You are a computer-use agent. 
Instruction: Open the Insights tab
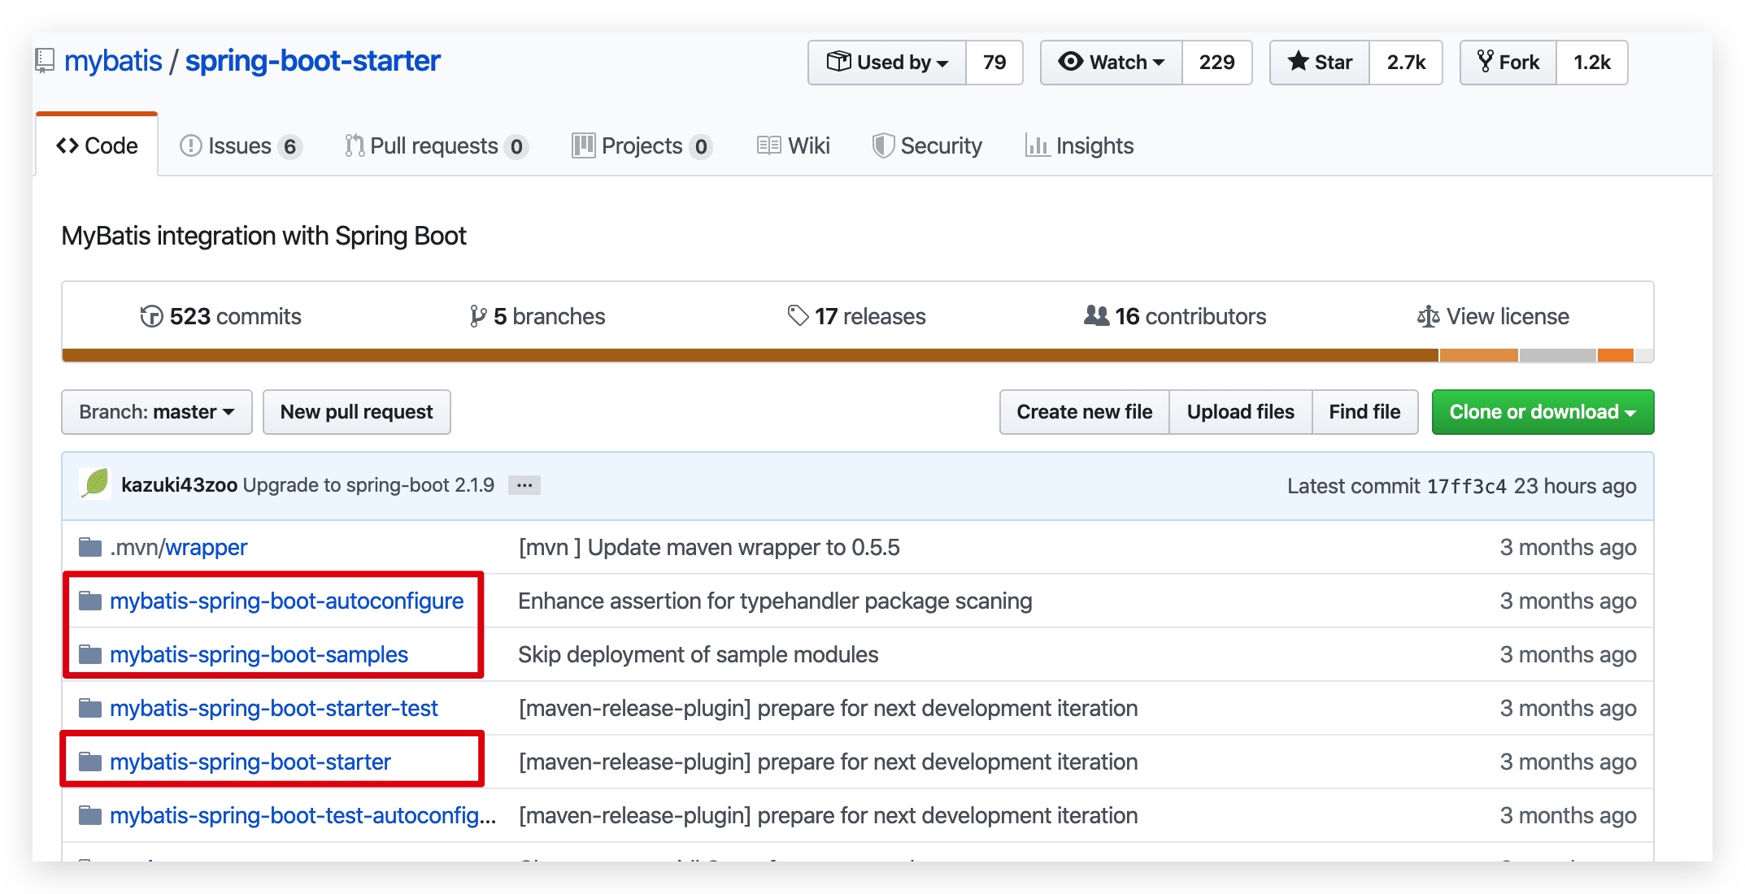coord(1079,145)
